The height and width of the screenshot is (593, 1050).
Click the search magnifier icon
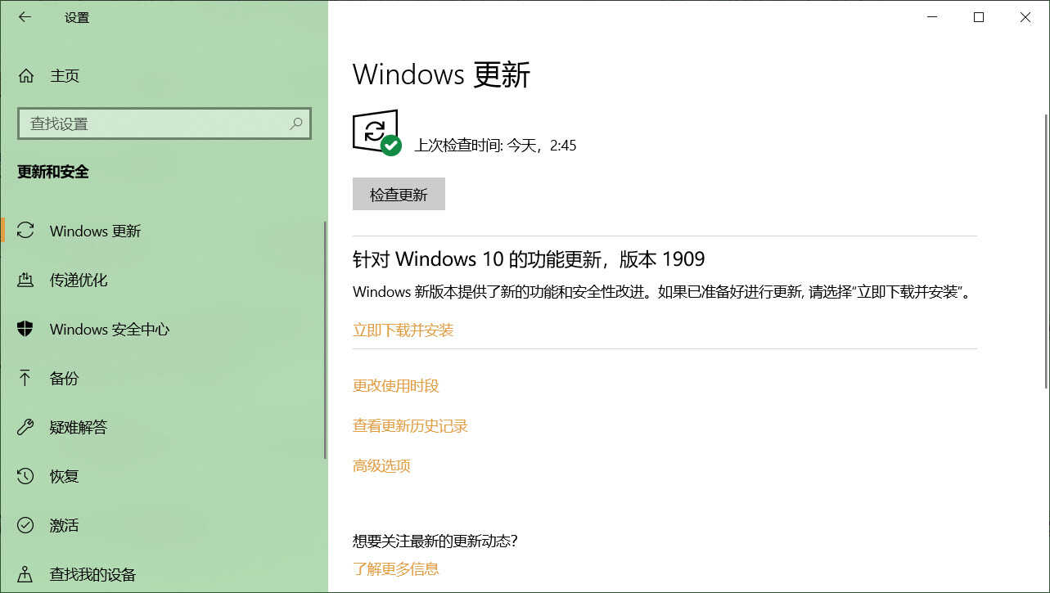tap(296, 124)
